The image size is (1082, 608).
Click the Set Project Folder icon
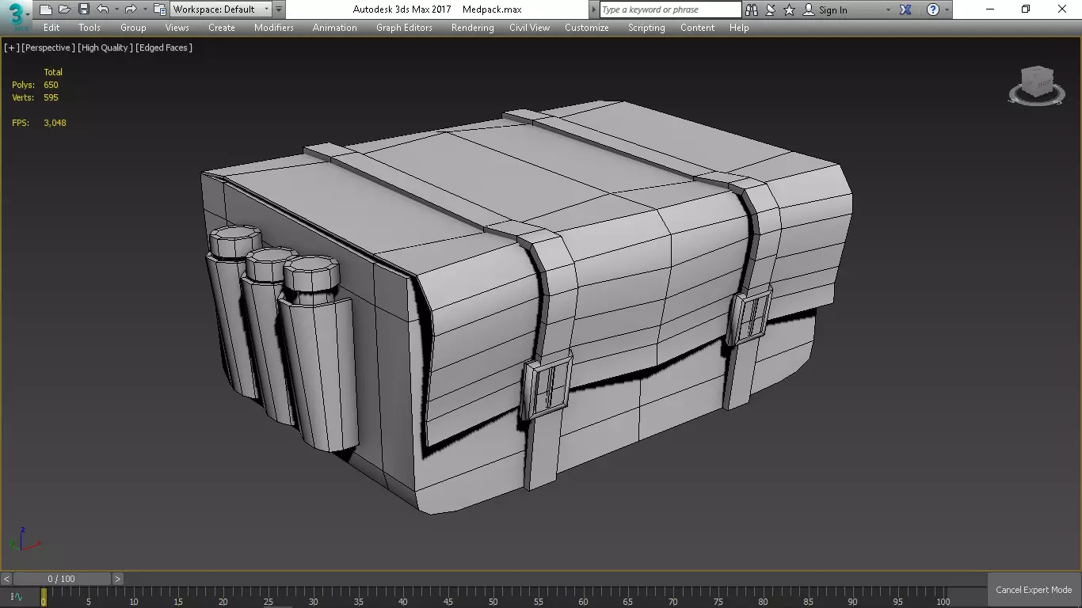pyautogui.click(x=159, y=9)
